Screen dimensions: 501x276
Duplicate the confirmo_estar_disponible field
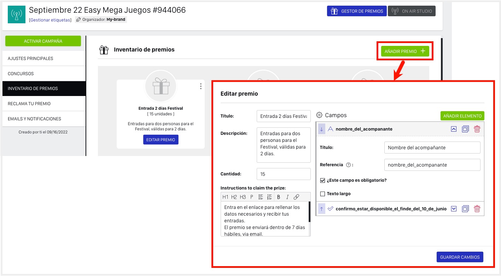[x=465, y=209]
